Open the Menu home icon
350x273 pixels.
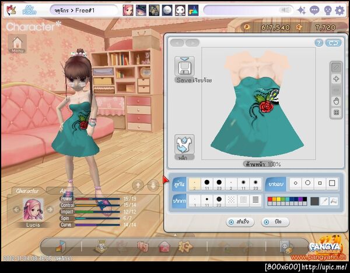click(x=17, y=44)
